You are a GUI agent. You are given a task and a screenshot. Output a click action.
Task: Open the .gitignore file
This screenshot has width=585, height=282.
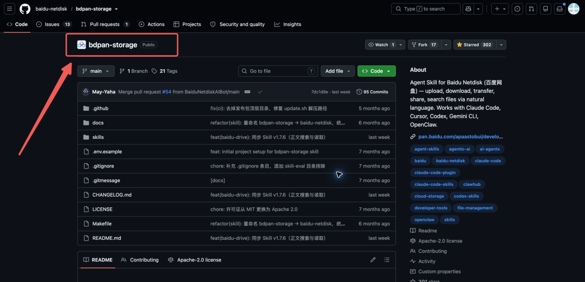tap(103, 166)
